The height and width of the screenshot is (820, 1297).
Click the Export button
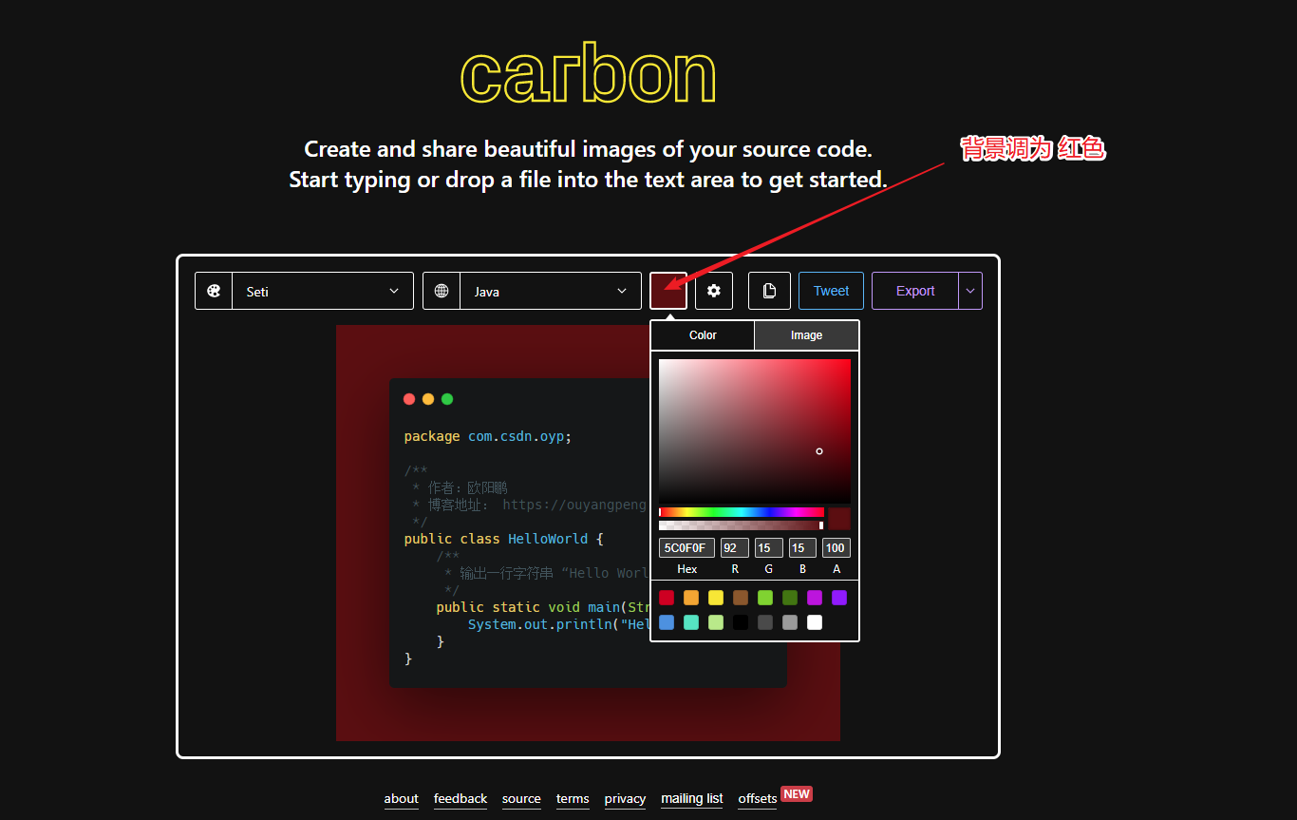[915, 291]
